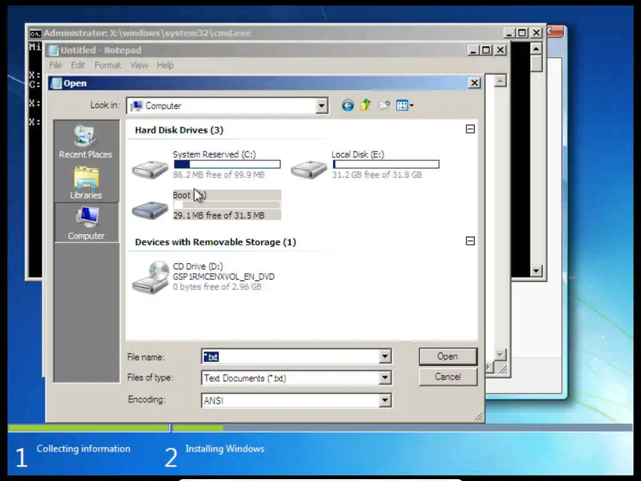
Task: Expand the Encoding dropdown
Action: point(385,400)
